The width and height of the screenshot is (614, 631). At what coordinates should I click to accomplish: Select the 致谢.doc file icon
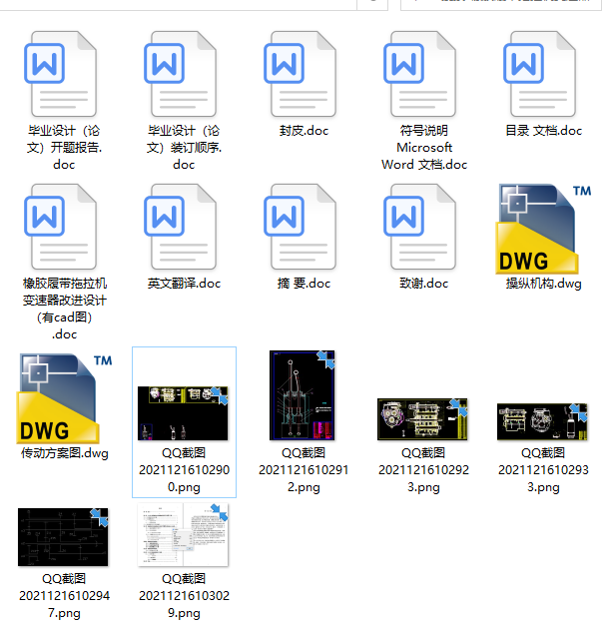[420, 227]
